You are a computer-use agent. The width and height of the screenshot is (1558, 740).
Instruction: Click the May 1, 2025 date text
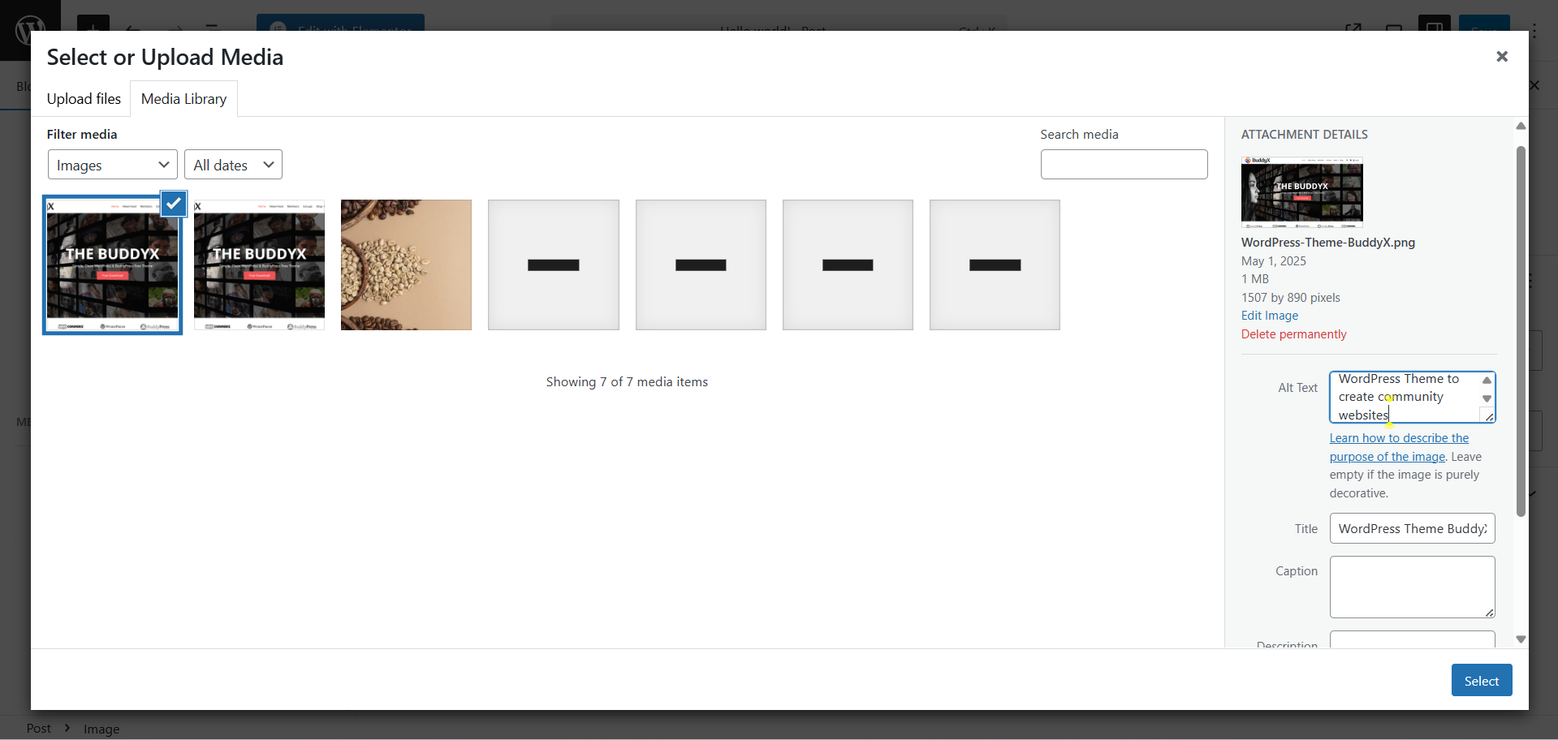[x=1274, y=261]
